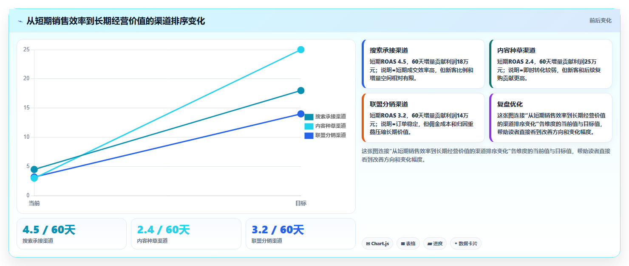Click the 4.5 / 60天 stat card
629x266 pixels.
(71, 234)
